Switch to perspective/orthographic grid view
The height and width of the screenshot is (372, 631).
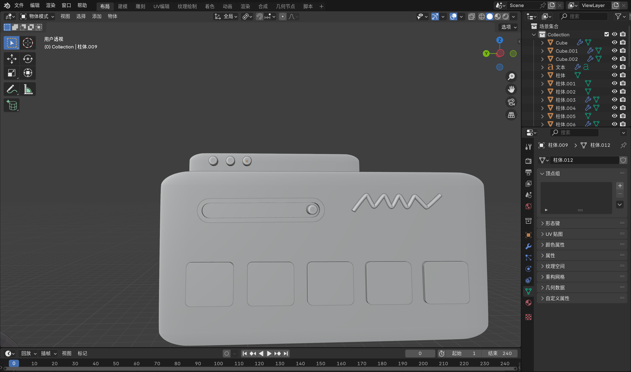511,115
